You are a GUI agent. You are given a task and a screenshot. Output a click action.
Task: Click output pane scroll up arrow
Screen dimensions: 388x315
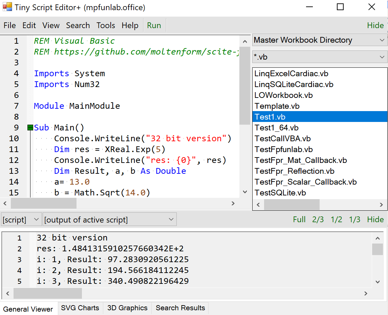click(x=378, y=238)
